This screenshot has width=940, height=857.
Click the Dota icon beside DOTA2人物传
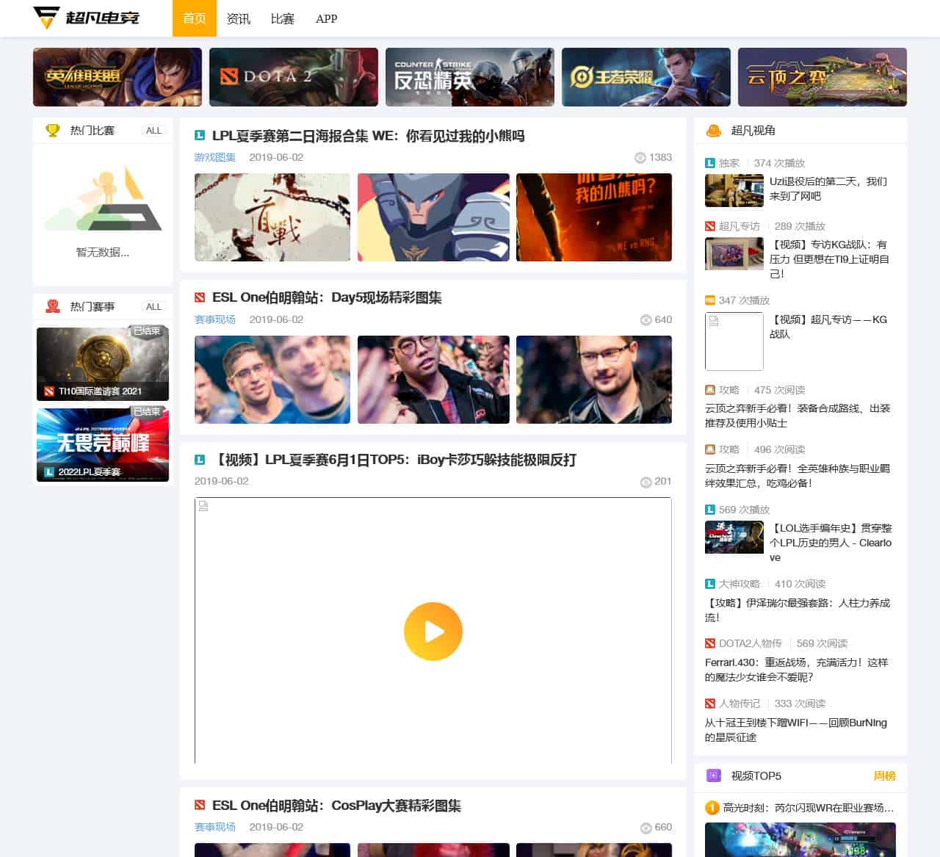710,643
